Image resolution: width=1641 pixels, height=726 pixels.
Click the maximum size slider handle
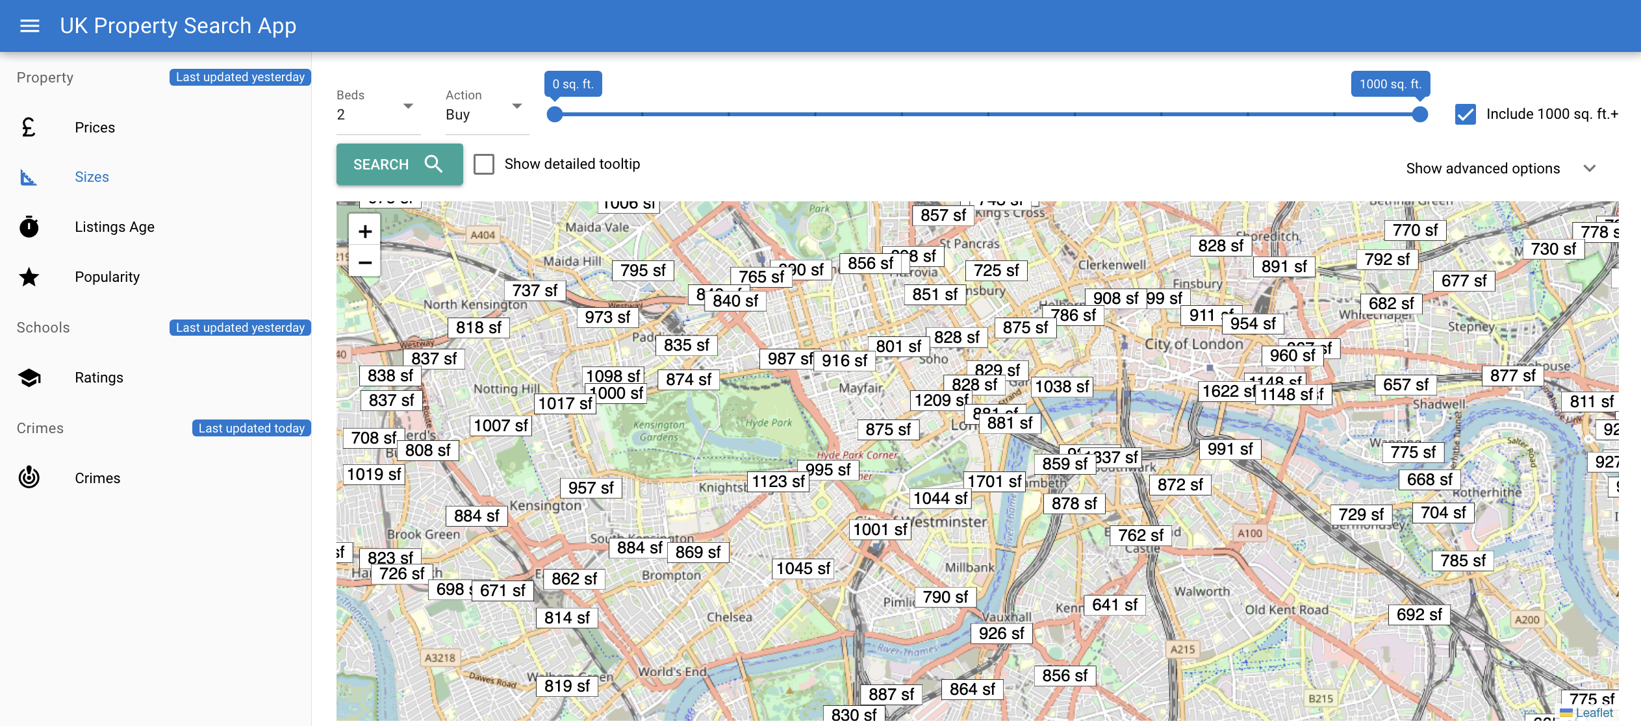tap(1420, 114)
